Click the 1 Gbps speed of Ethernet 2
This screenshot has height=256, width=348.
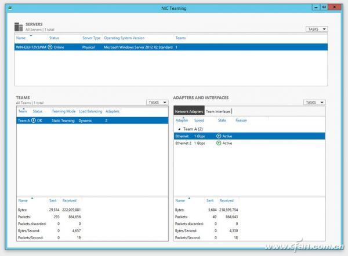200,143
